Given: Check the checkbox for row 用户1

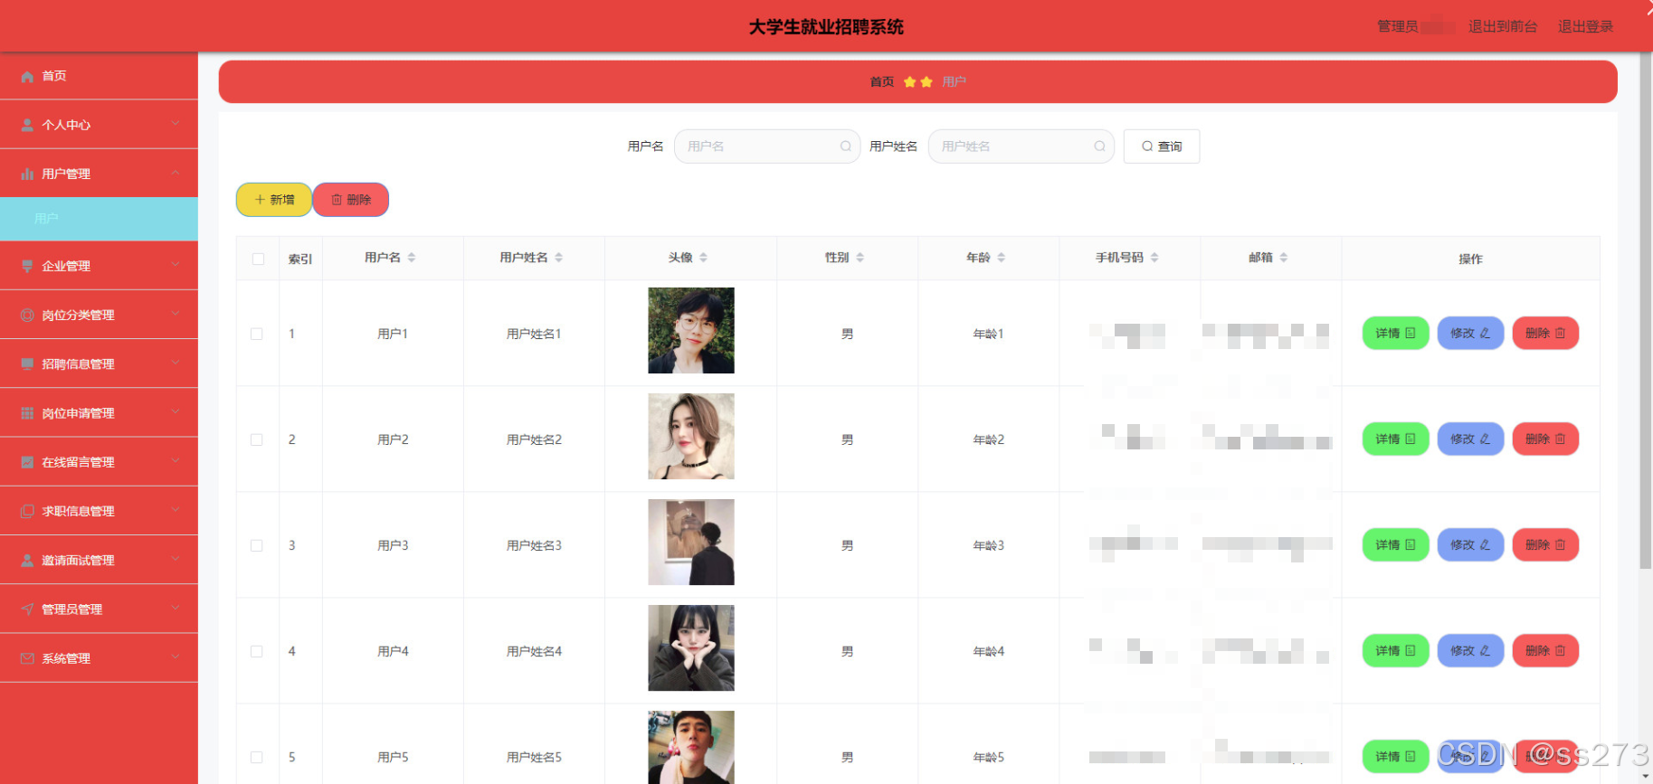Looking at the screenshot, I should 257,334.
